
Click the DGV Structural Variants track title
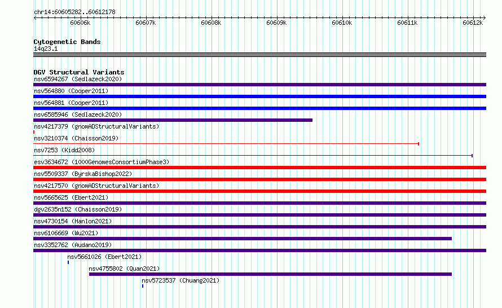79,72
